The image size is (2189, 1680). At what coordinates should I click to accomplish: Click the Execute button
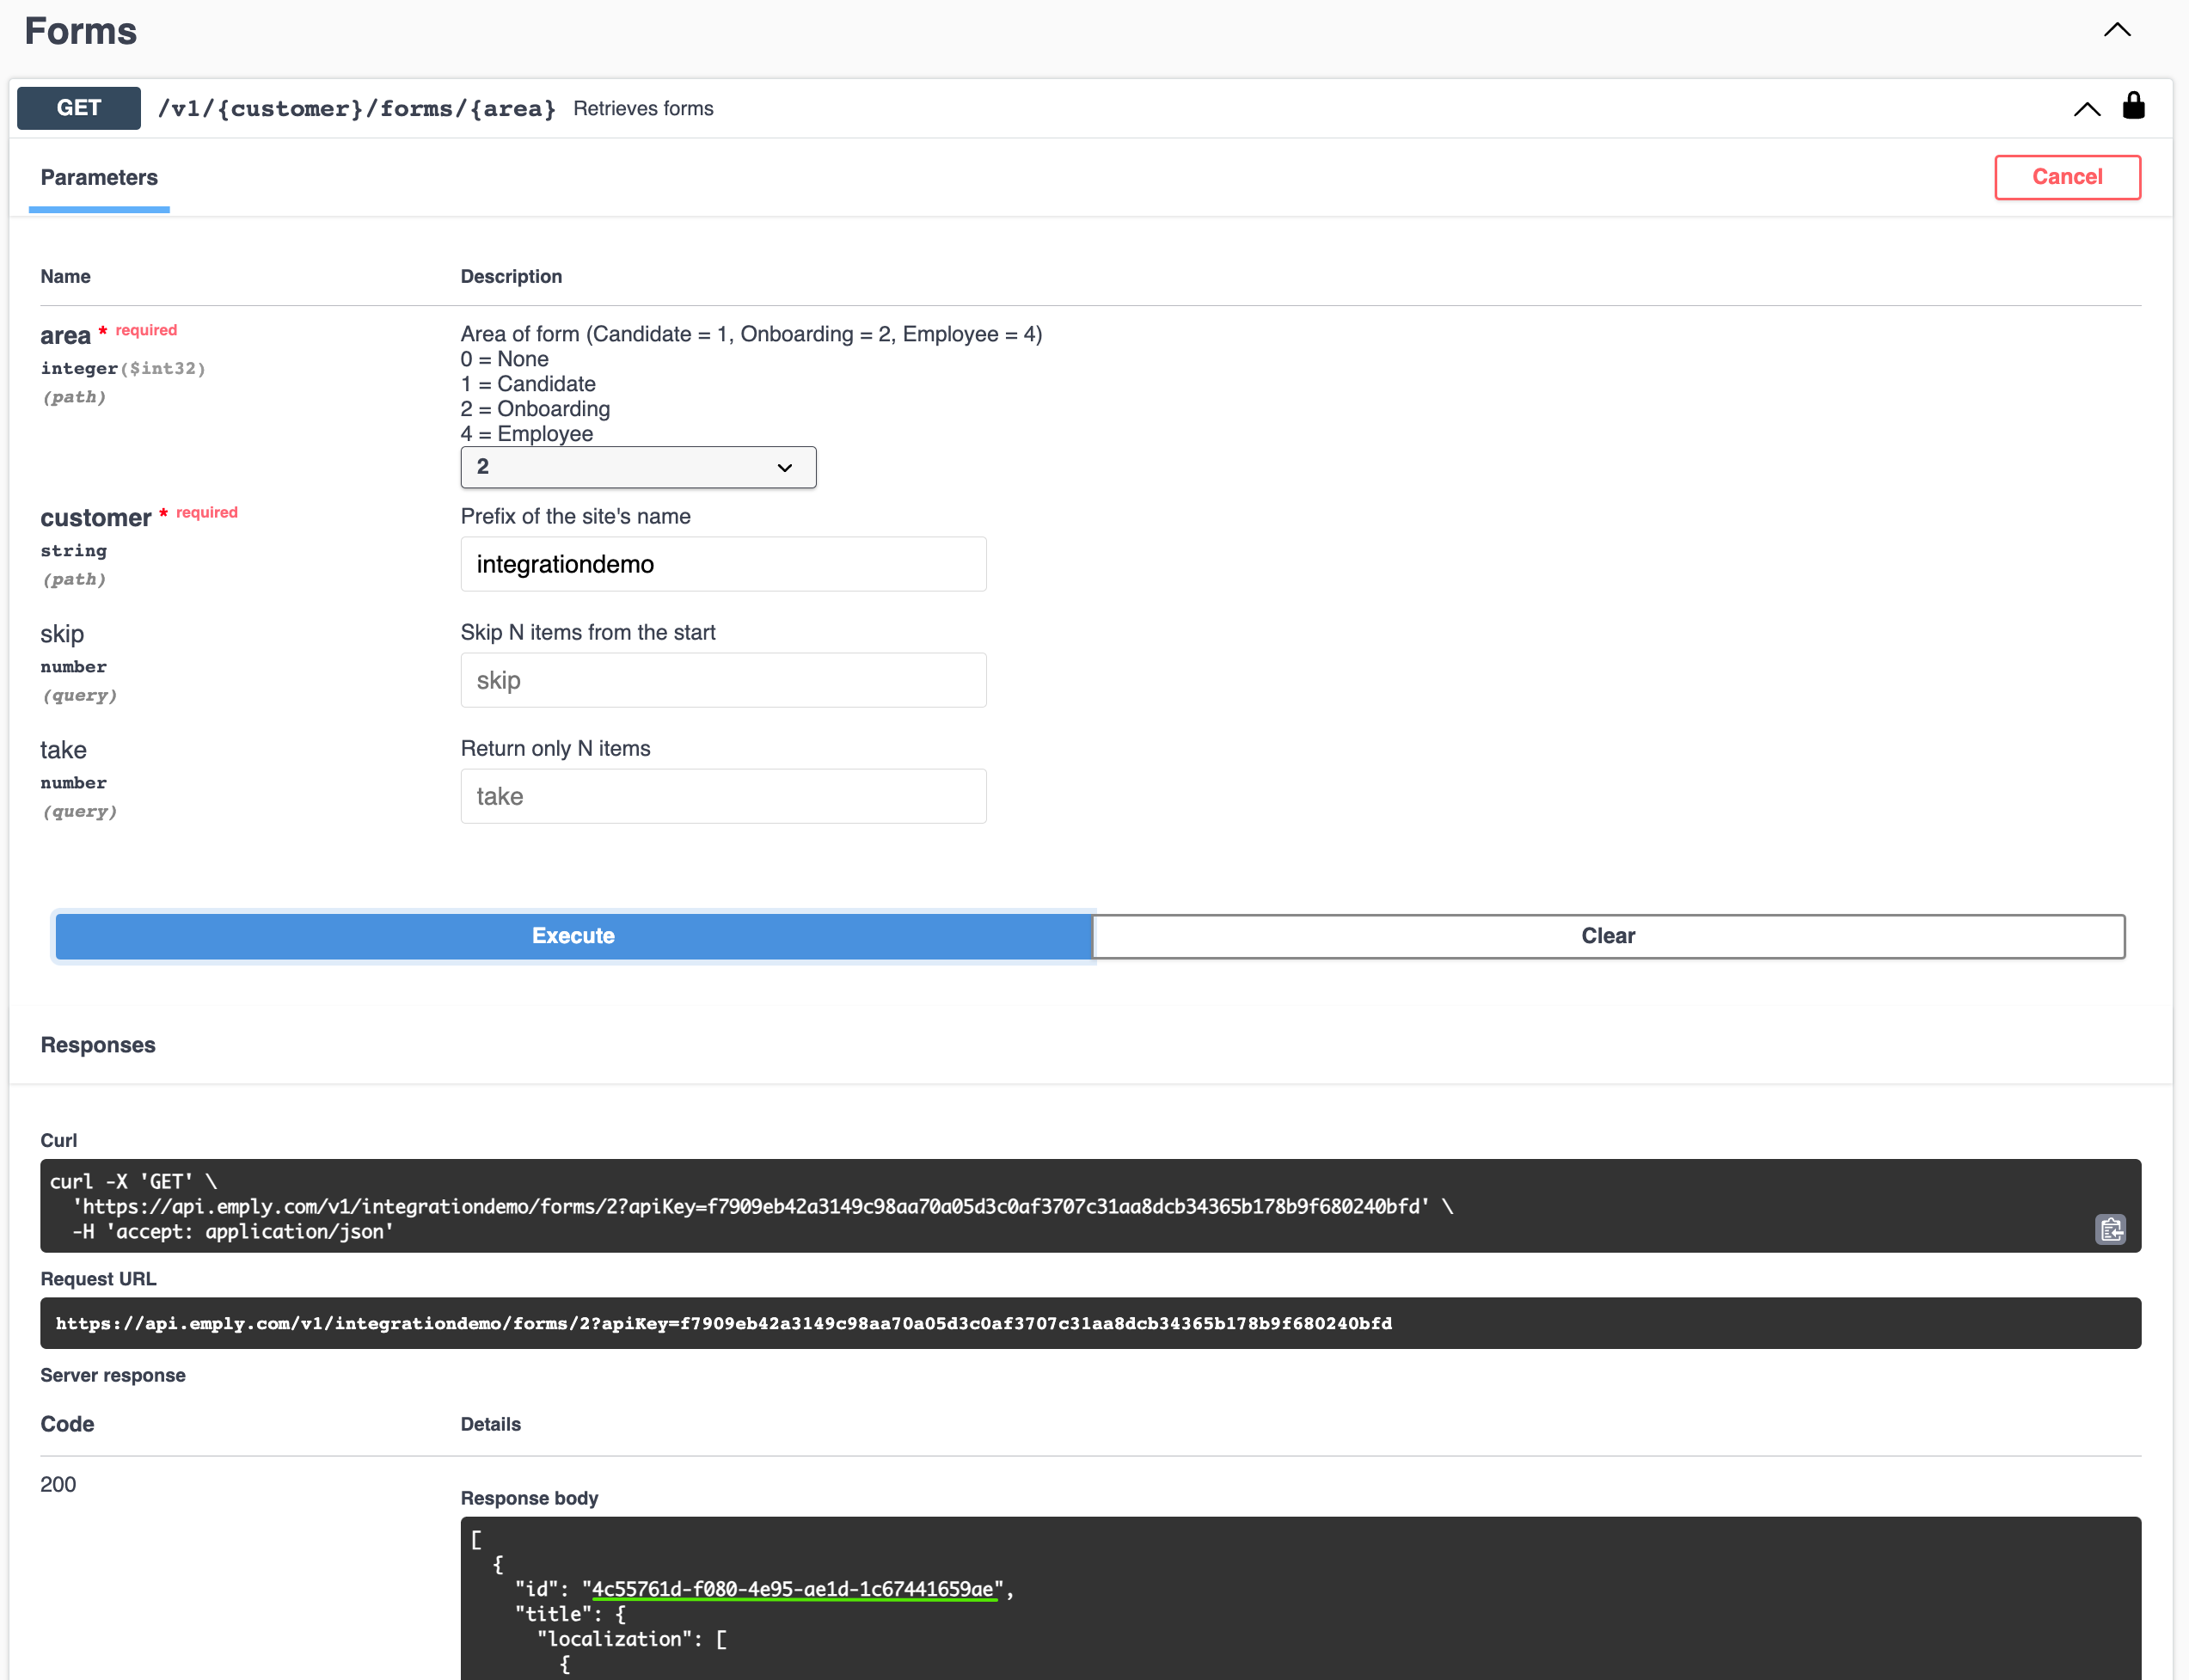573,936
